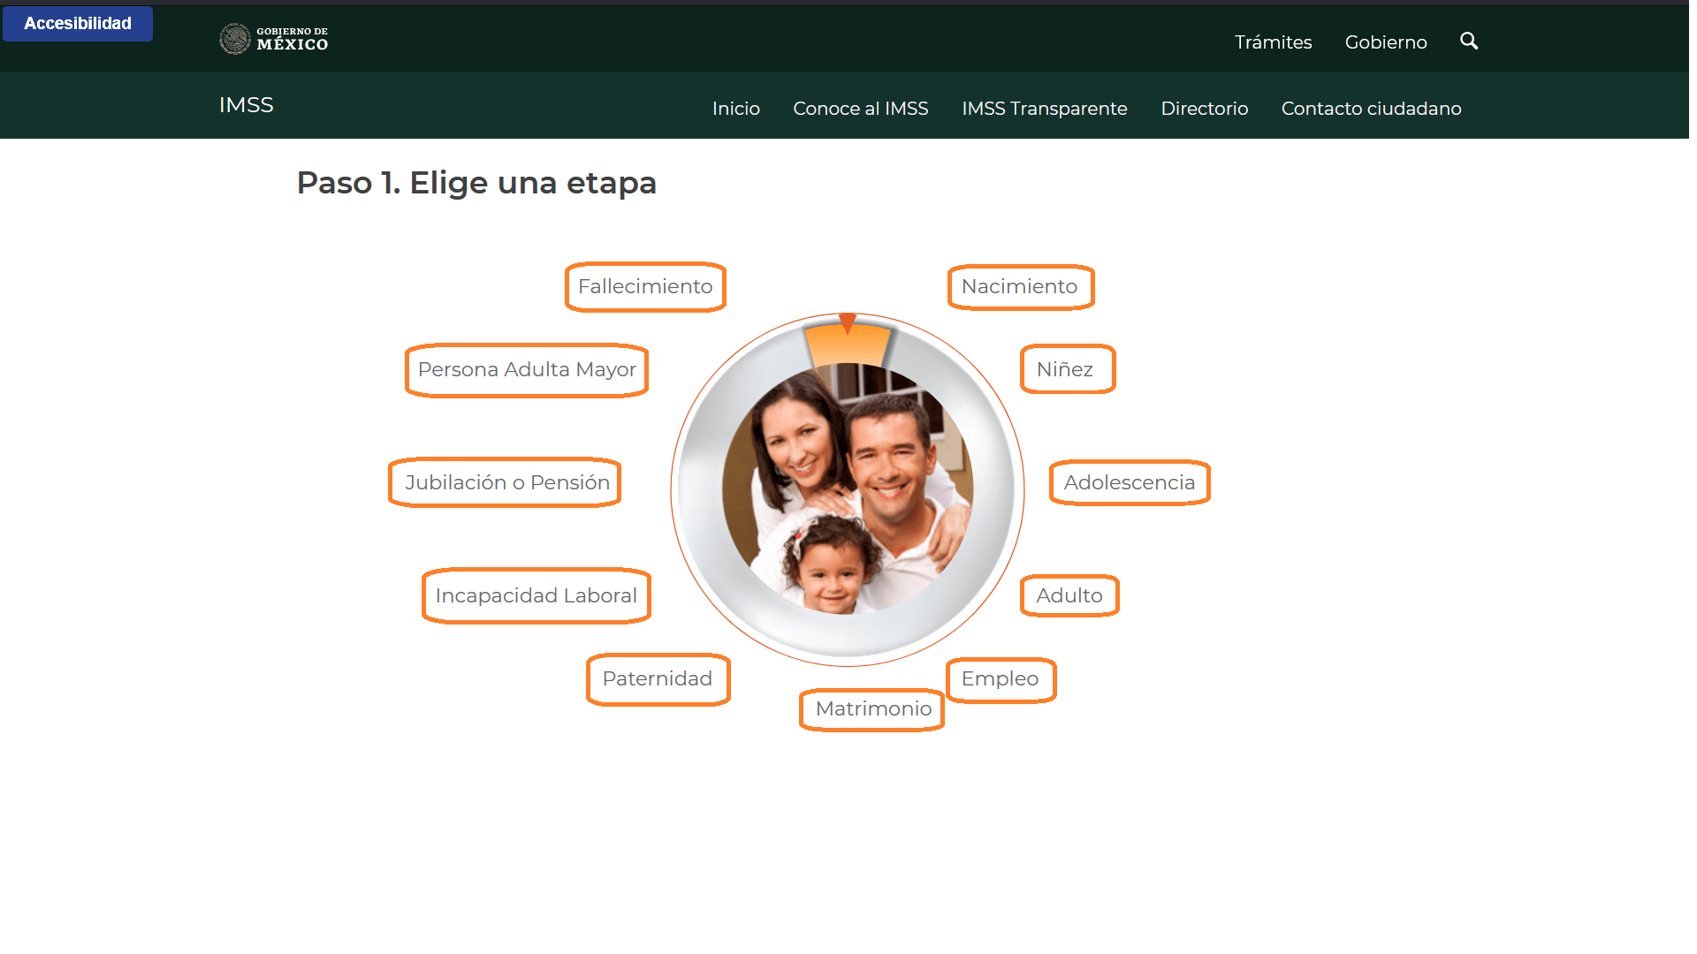The image size is (1697, 954).
Task: Switch to the Inicio tab
Action: tap(735, 108)
